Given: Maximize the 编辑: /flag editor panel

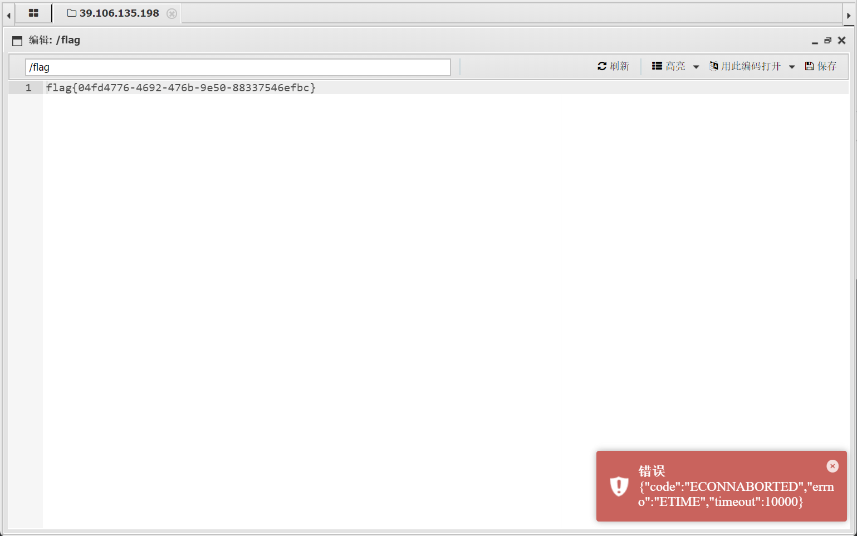Looking at the screenshot, I should coord(828,41).
